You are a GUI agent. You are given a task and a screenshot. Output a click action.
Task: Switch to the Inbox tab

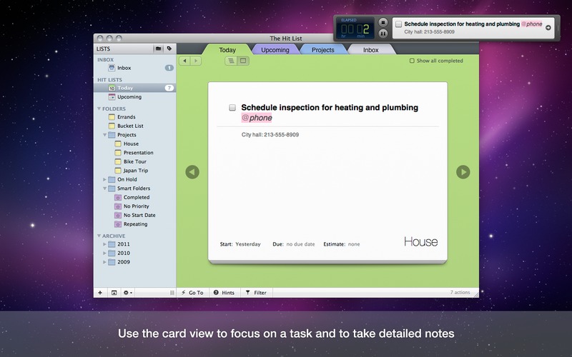(x=370, y=50)
